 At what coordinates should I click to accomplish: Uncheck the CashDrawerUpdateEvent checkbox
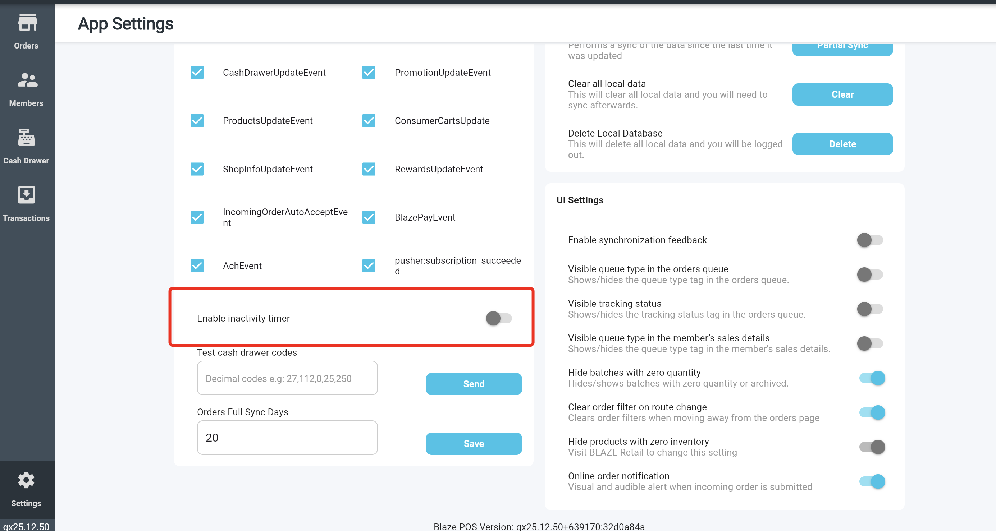coord(197,73)
